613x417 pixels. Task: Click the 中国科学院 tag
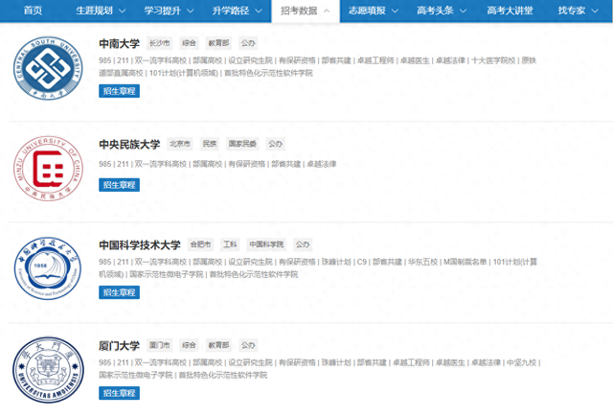pyautogui.click(x=266, y=244)
